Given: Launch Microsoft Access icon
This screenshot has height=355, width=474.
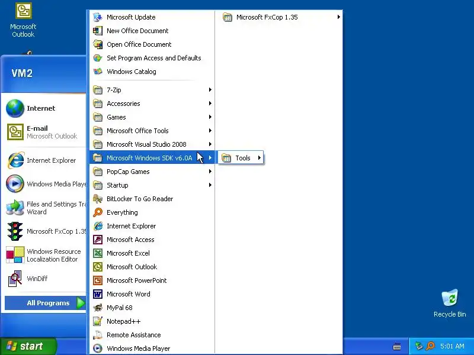Looking at the screenshot, I should point(98,240).
